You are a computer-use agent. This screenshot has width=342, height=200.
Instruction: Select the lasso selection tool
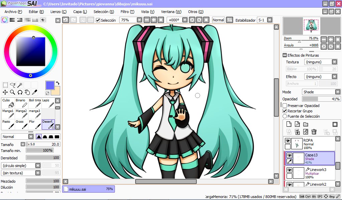coord(13,85)
